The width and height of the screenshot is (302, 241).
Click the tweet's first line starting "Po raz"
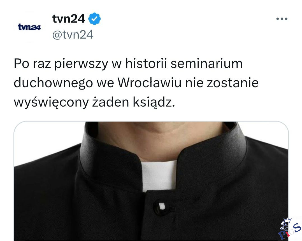click(128, 64)
